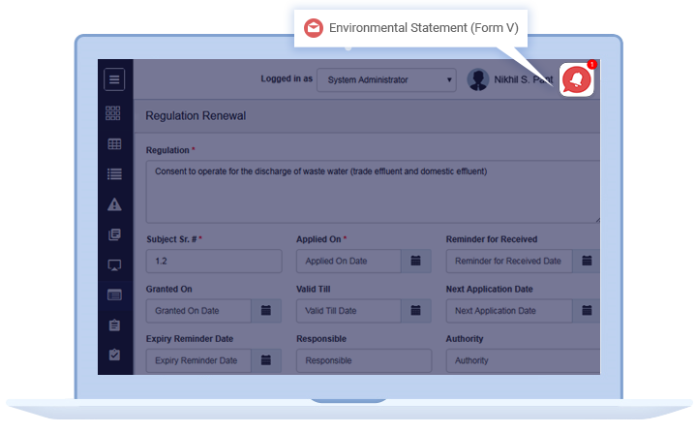This screenshot has height=433, width=696.
Task: Click the Regulation text area
Action: (x=372, y=192)
